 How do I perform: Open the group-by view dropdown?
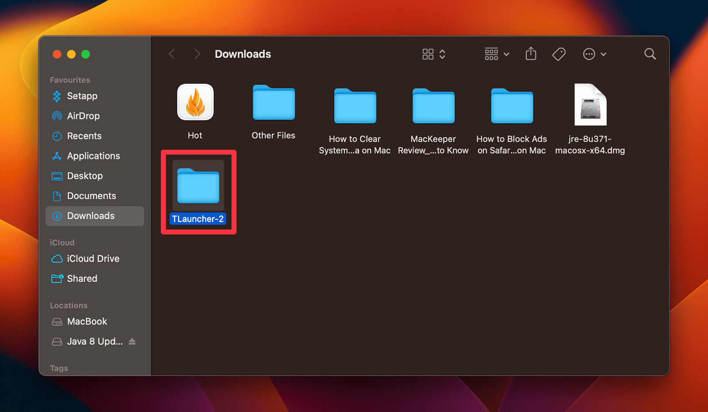pos(497,54)
